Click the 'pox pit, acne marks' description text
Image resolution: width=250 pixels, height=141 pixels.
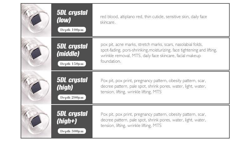[x=159, y=53]
